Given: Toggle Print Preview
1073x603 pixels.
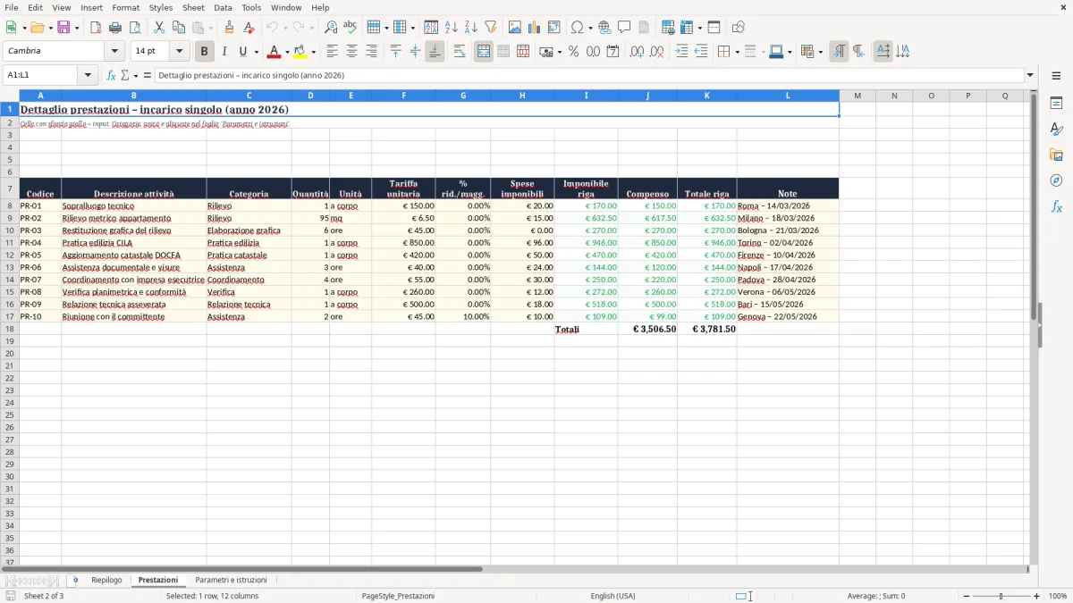Looking at the screenshot, I should pos(135,28).
